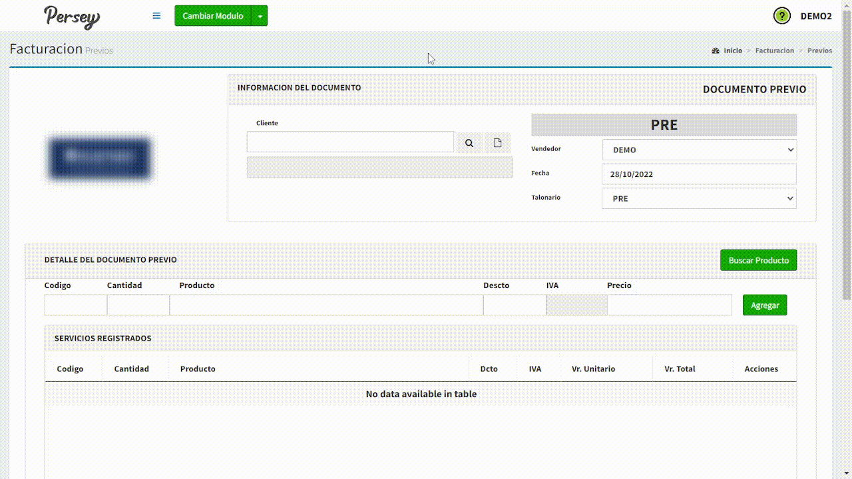This screenshot has width=852, height=479.
Task: Go to Inicio breadcrumb link
Action: point(732,51)
